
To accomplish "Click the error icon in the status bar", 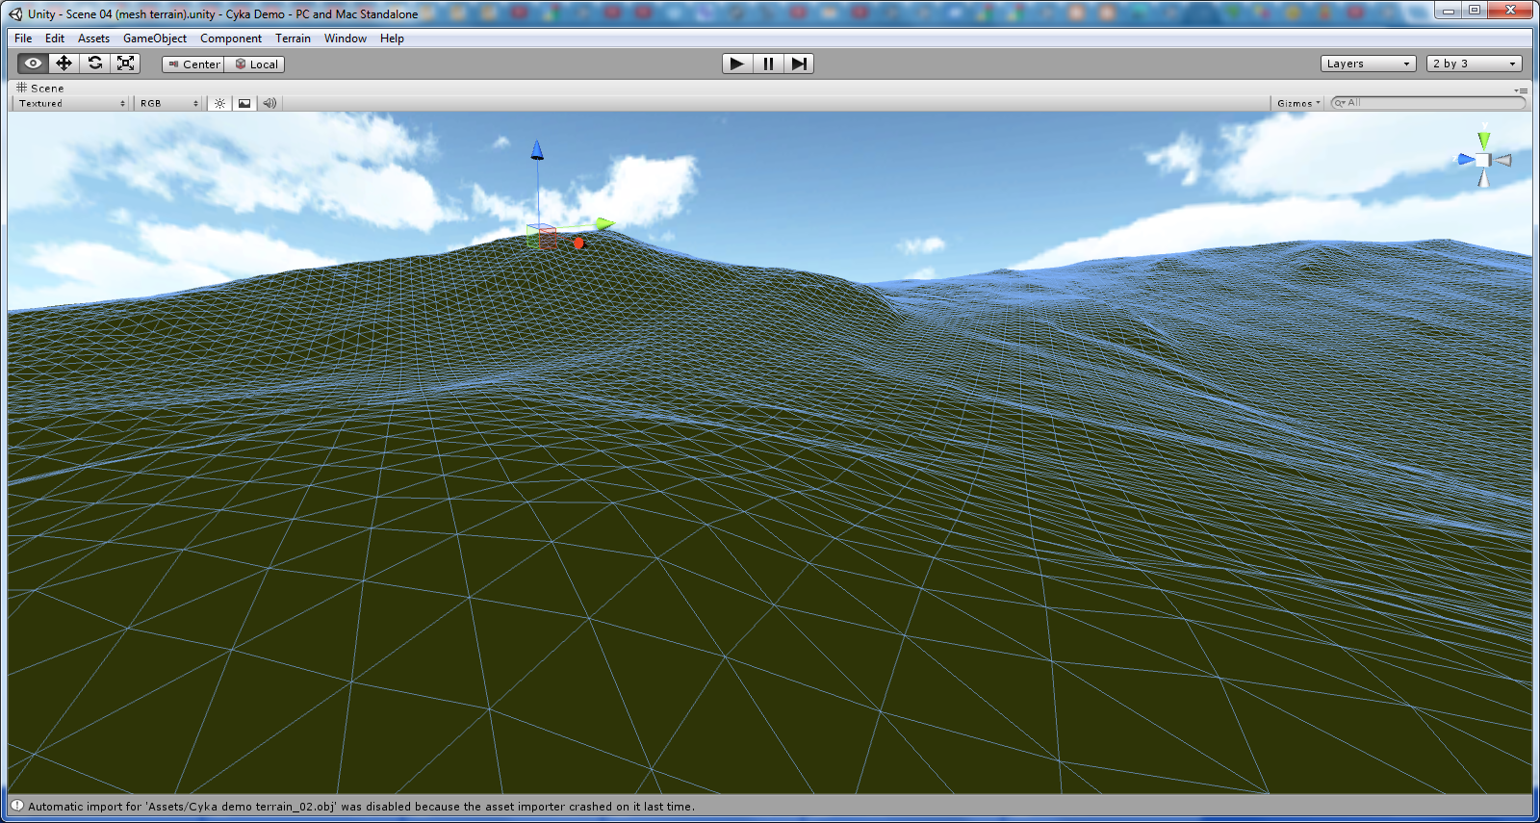I will click(x=17, y=806).
